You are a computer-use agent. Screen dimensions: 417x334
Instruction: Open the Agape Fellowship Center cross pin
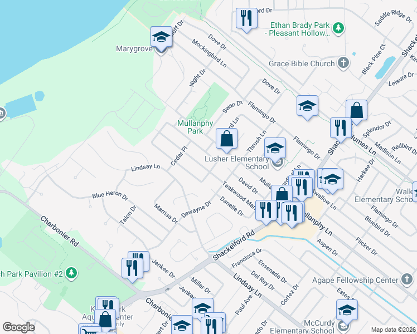pyautogui.click(x=408, y=281)
